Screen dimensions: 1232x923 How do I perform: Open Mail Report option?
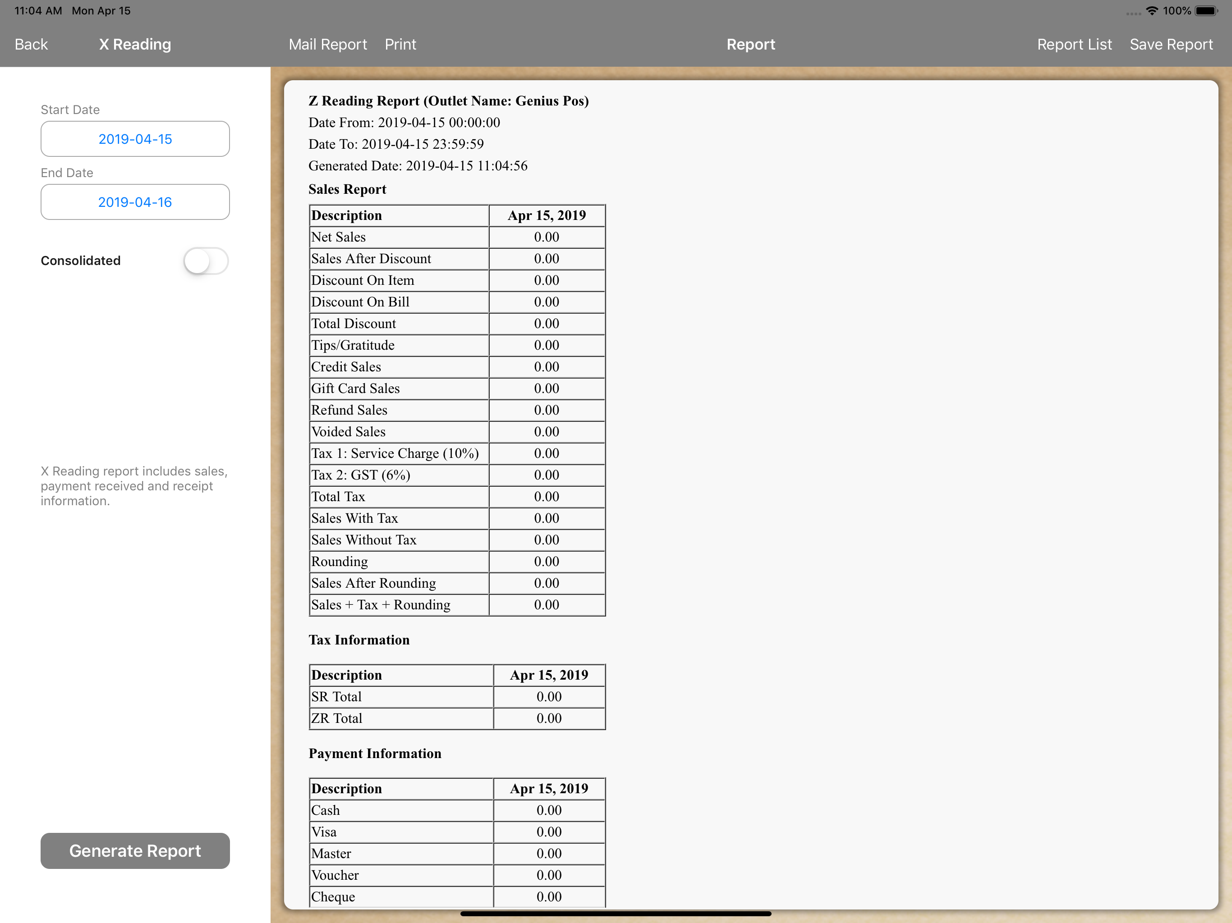pos(327,44)
